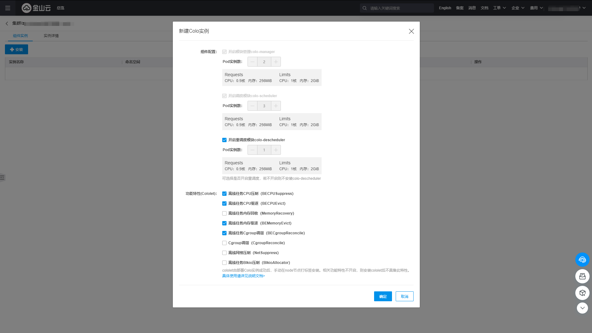Open the hamburger navigation menu
592x333 pixels.
coord(8,8)
